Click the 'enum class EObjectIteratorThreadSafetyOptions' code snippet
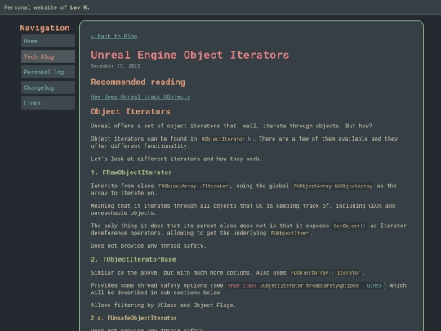Screen dimensions: 441x331 [x=305, y=285]
